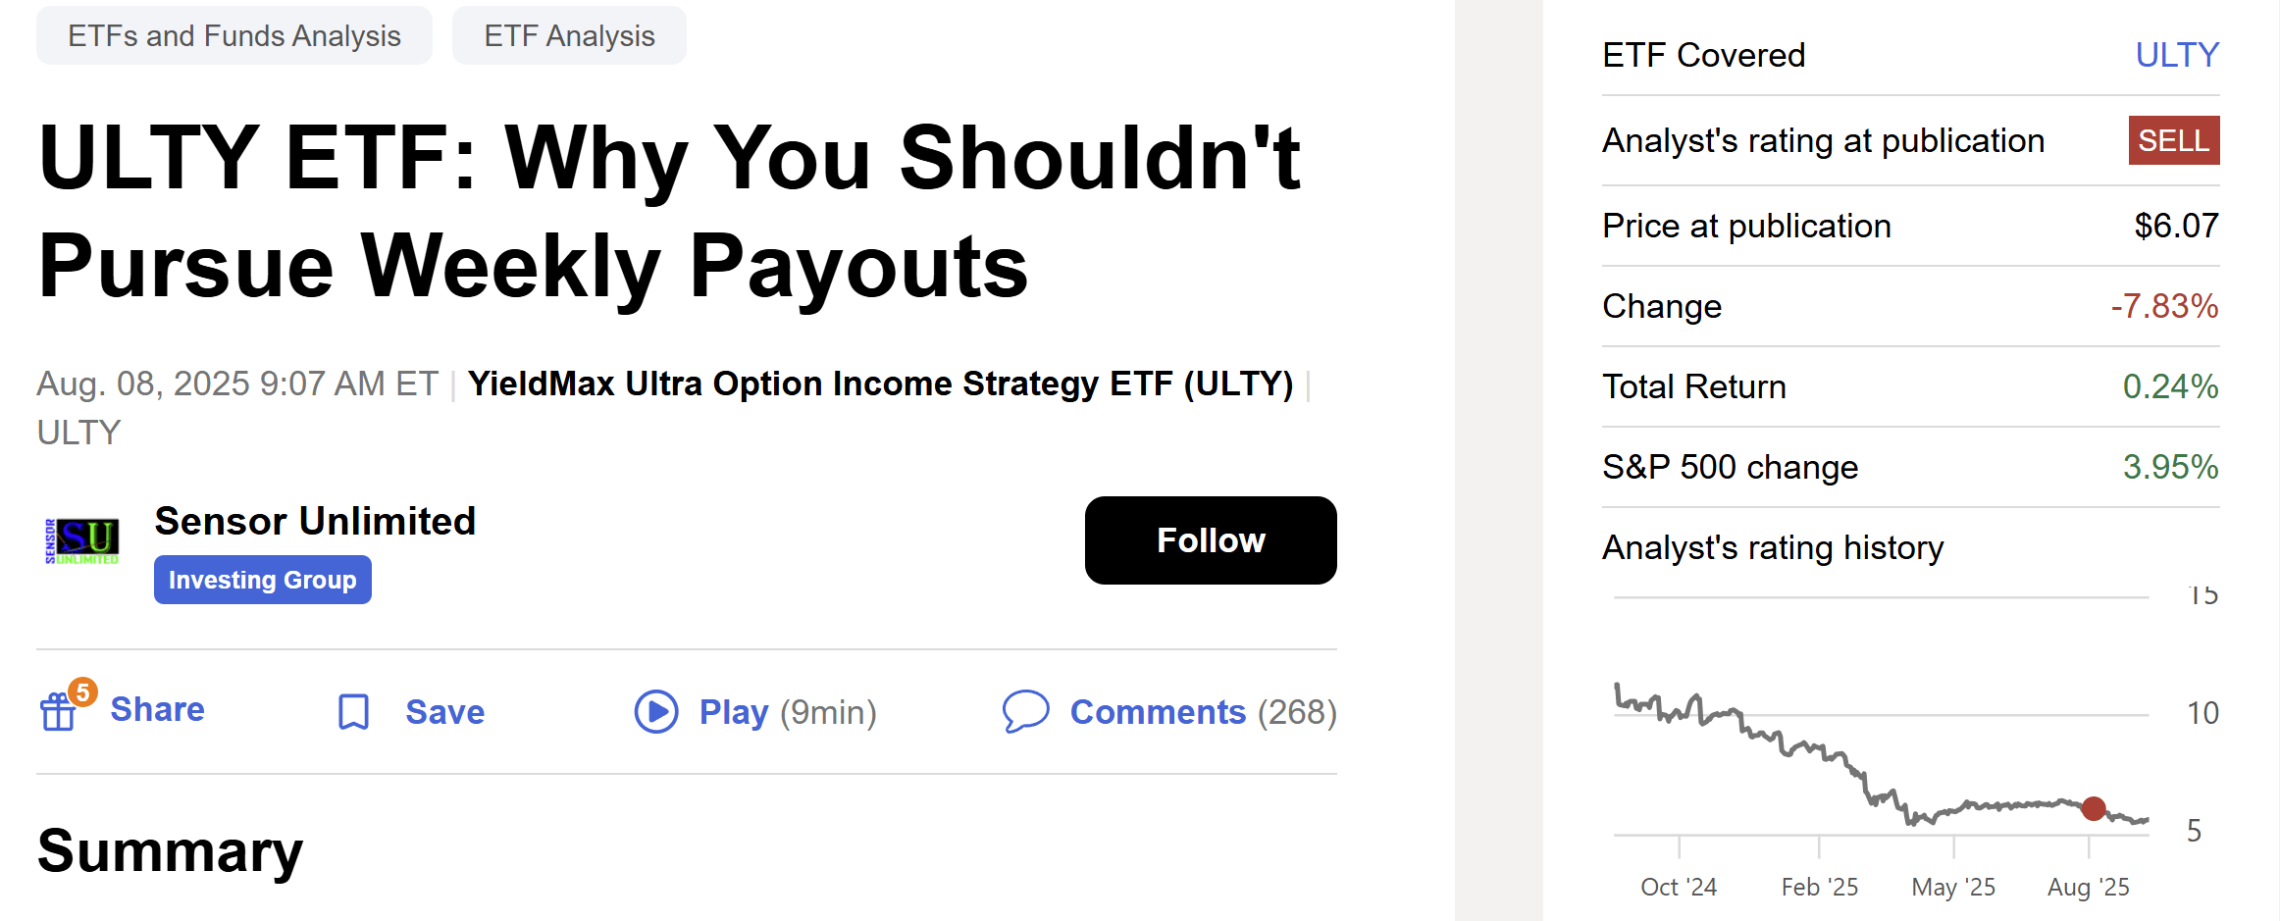This screenshot has width=2280, height=921.
Task: Click the orange gift notification badge showing 5
Action: [x=83, y=691]
